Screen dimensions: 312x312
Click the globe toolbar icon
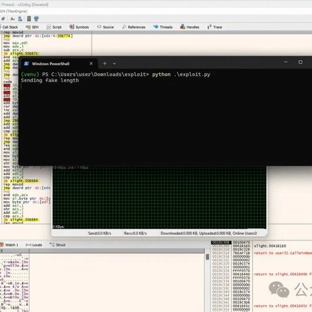36,19
